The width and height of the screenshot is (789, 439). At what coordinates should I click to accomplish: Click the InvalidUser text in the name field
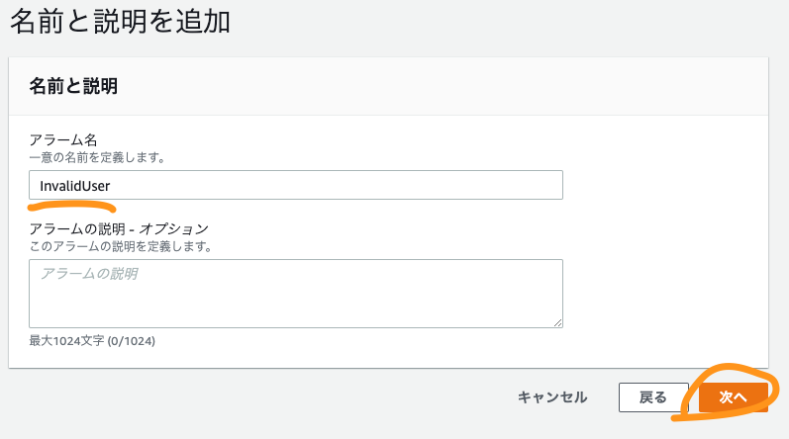pos(75,186)
